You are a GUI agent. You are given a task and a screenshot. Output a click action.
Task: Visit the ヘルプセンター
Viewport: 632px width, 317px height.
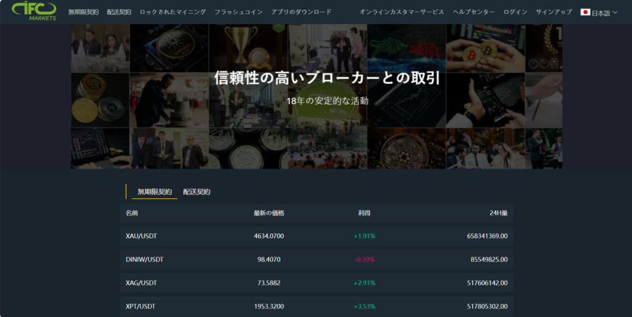click(x=473, y=12)
